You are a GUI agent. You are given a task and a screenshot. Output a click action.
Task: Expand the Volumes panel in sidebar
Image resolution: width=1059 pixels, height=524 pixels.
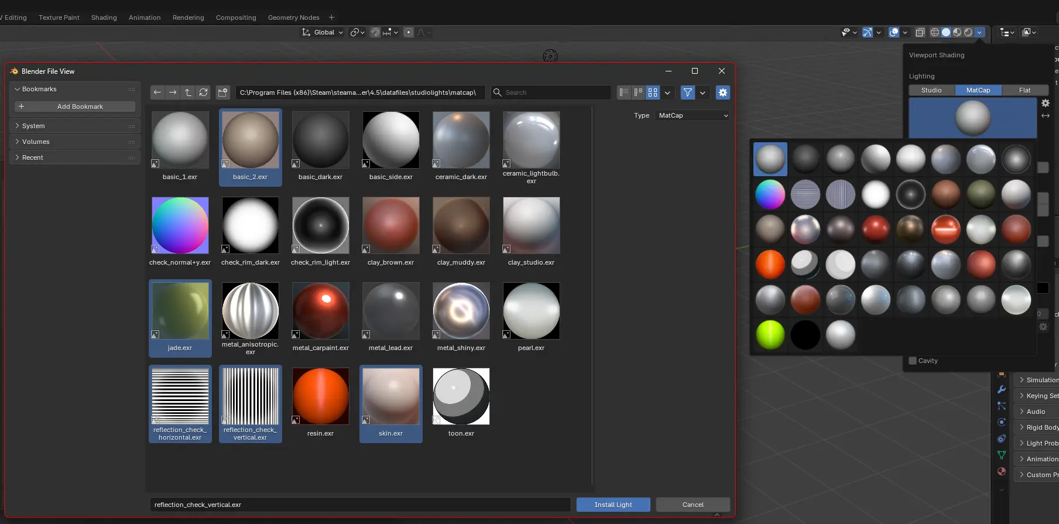pyautogui.click(x=36, y=142)
